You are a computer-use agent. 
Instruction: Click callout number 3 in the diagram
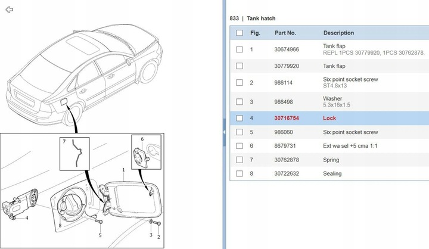point(151,235)
